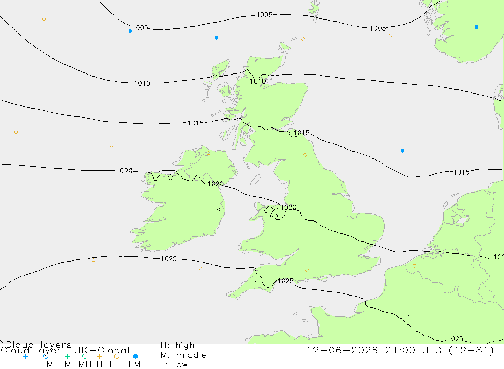The height and width of the screenshot is (369, 504).
Task: Select the orange diamond marker near Orkney
Action: 303,39
